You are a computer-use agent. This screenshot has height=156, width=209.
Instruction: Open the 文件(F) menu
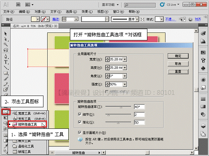pyautogui.click(x=9, y=12)
